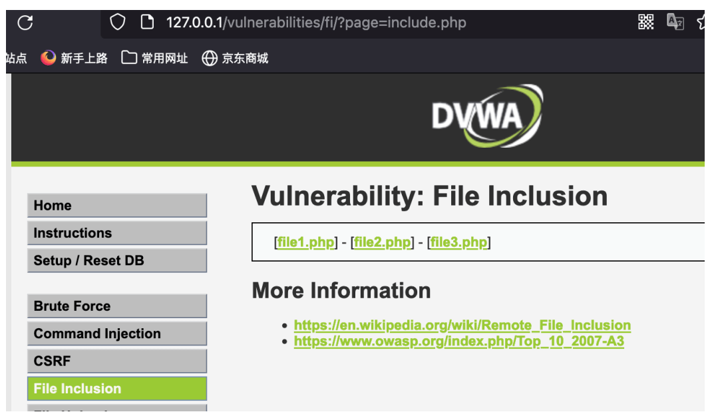Image resolution: width=712 pixels, height=418 pixels.
Task: Open the QR code generator icon
Action: [x=645, y=22]
